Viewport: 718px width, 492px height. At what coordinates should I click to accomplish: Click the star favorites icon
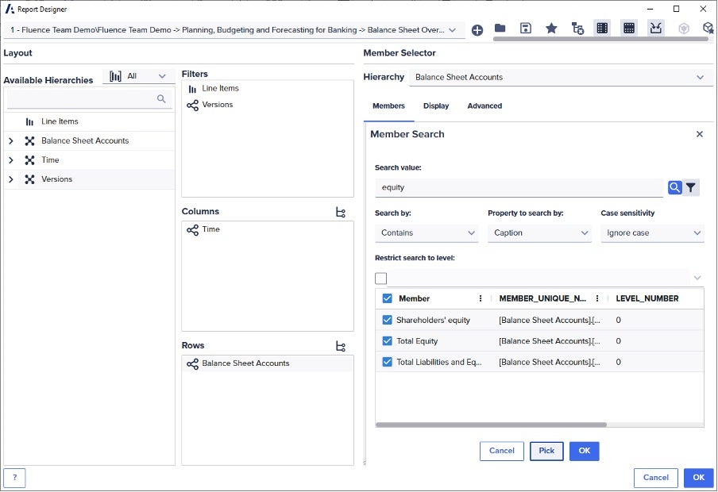[x=551, y=29]
